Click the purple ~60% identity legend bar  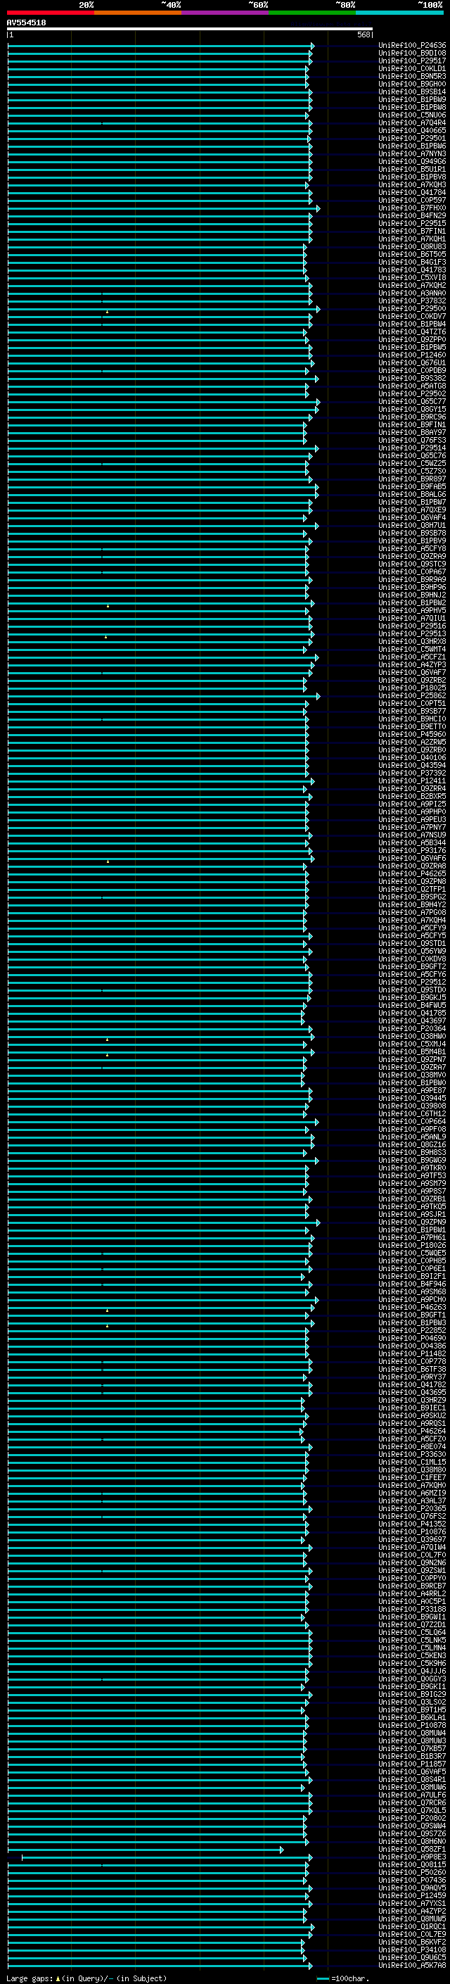[x=226, y=13]
